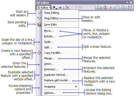This screenshot has height=96, width=138.
Task: Select Replace with model... menu entry
Action: pos(57,80)
